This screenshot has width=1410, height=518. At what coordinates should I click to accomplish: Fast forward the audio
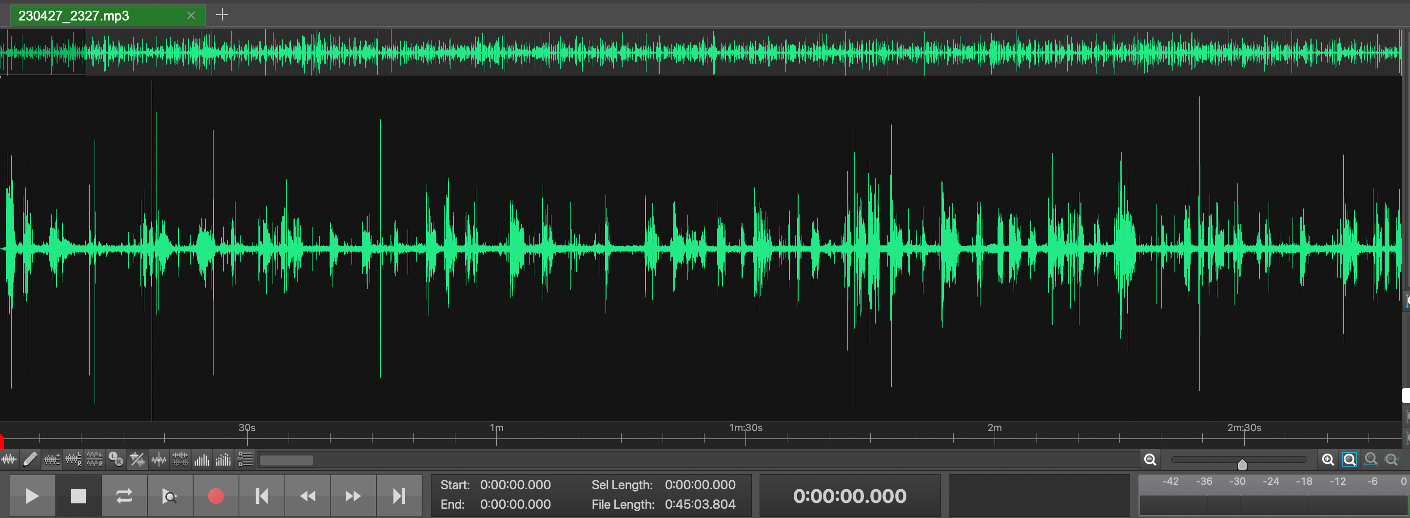(x=353, y=496)
